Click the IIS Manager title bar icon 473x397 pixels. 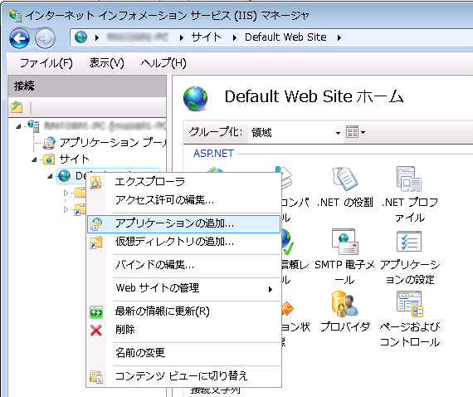coord(15,15)
